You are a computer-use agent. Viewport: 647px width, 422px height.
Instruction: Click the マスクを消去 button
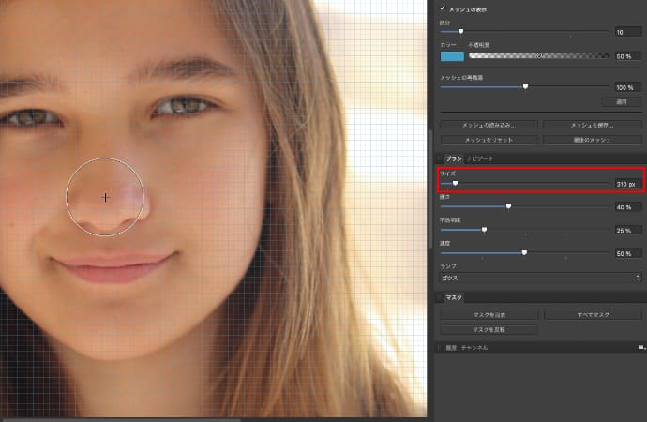pyautogui.click(x=489, y=315)
